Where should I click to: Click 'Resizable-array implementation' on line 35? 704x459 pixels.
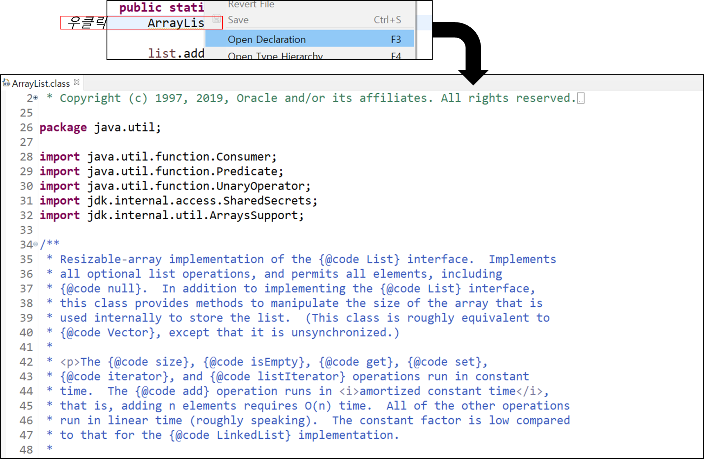(162, 259)
